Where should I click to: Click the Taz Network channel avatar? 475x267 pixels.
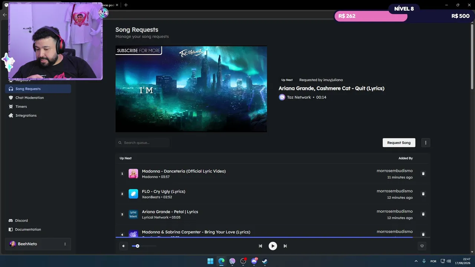[282, 97]
